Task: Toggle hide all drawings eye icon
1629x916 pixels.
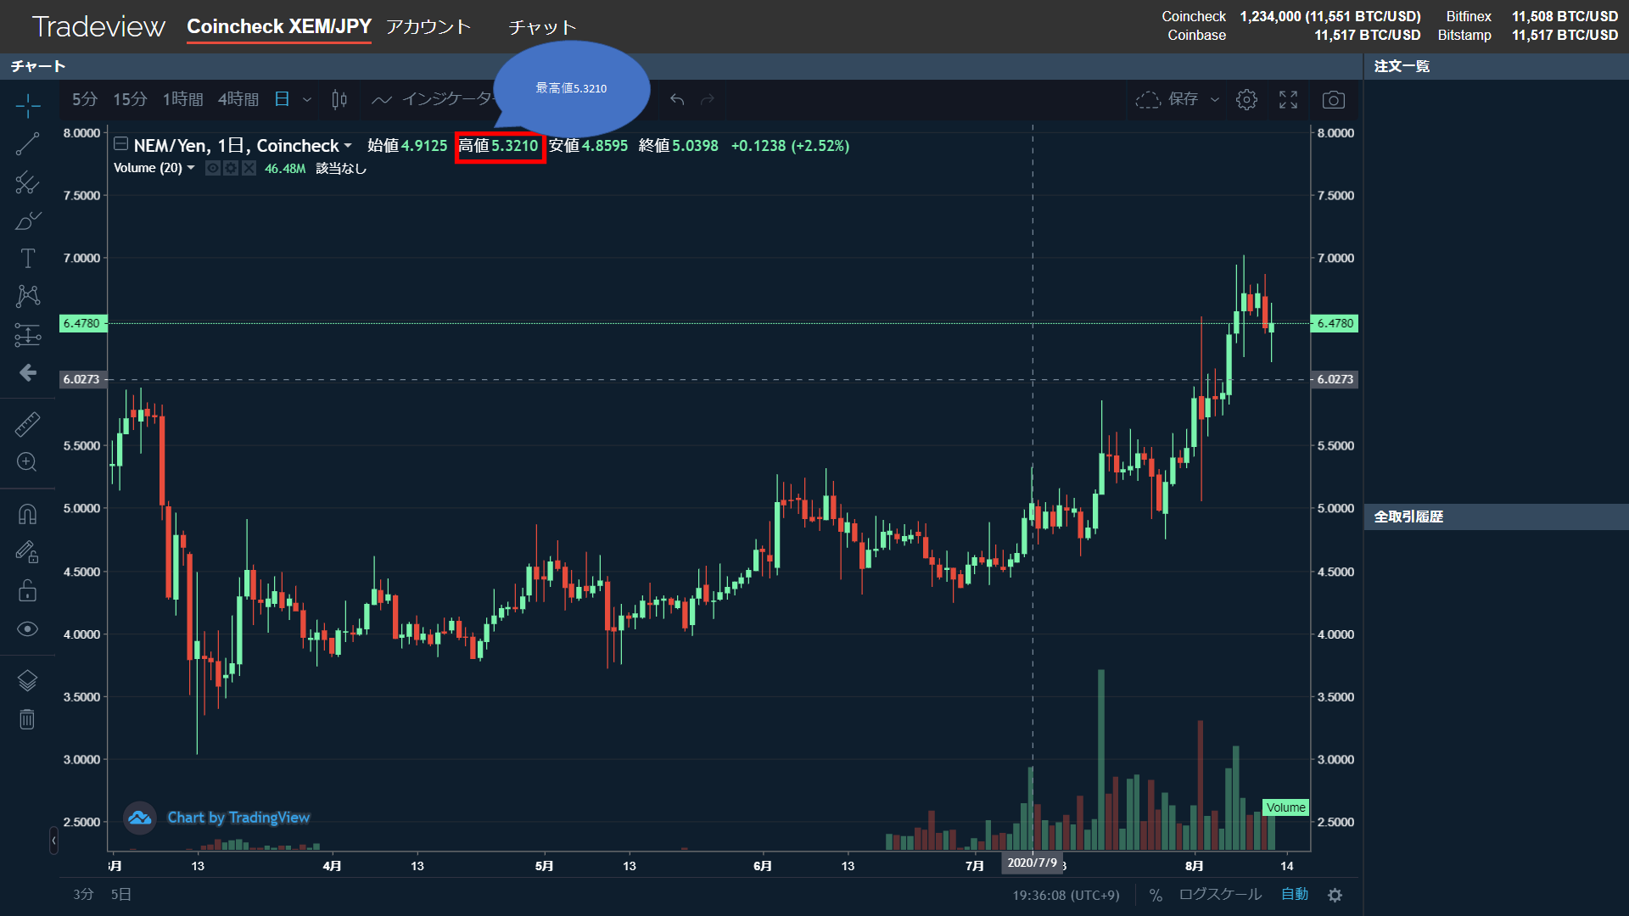Action: [x=27, y=628]
